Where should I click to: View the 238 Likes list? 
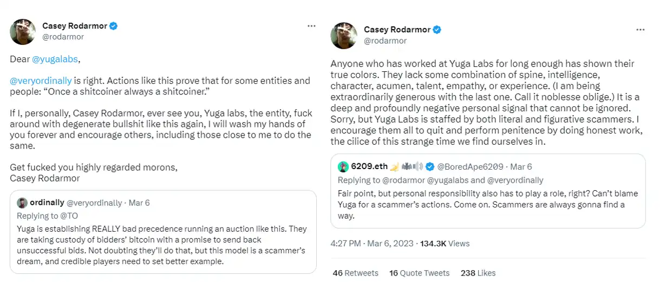(478, 273)
